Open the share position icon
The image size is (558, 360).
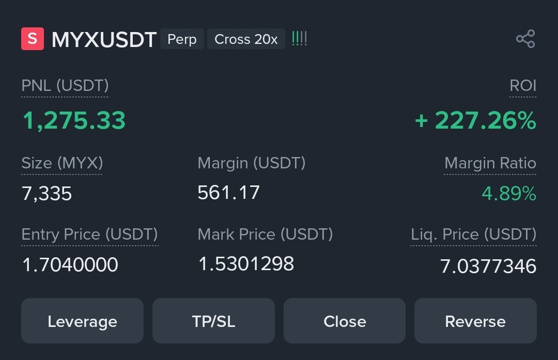click(525, 39)
